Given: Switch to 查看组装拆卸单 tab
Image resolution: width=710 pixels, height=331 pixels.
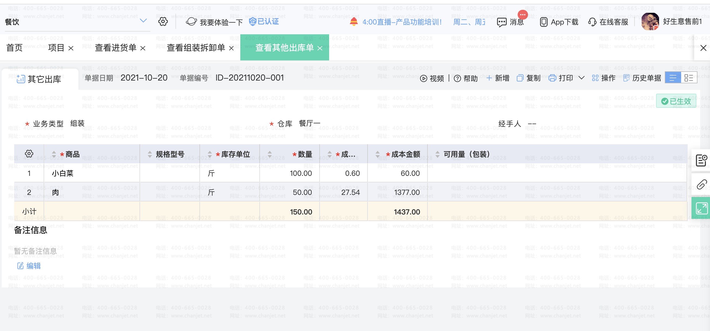Looking at the screenshot, I should [x=196, y=48].
